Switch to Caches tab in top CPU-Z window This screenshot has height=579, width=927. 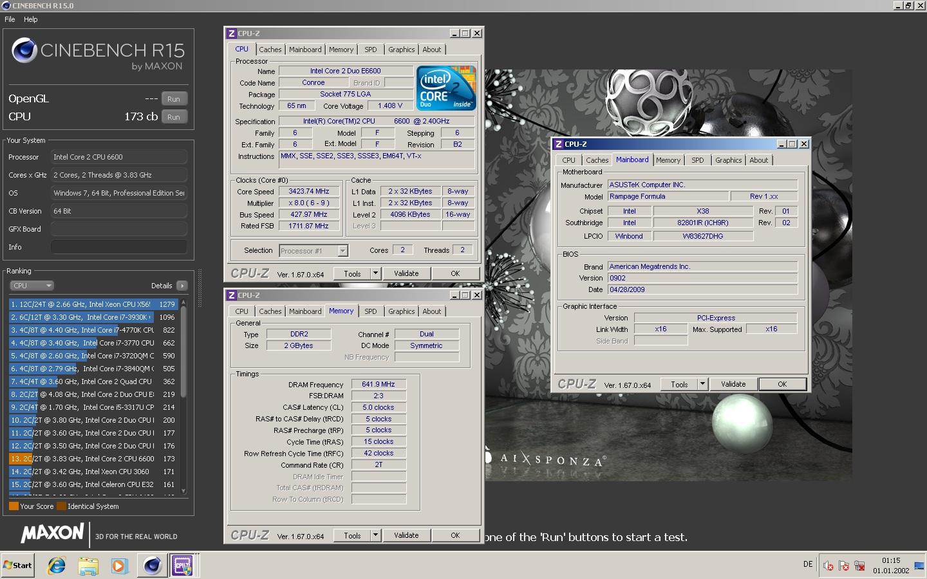270,50
